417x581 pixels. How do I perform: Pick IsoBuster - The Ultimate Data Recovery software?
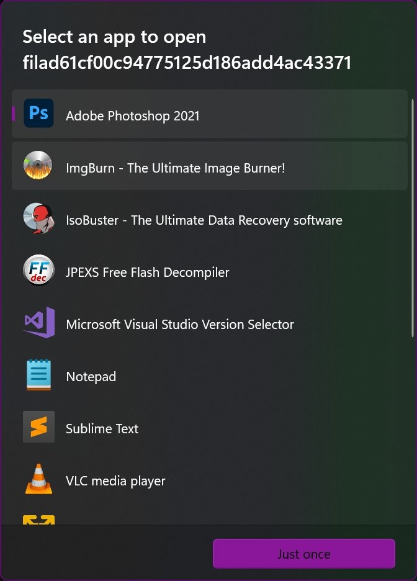click(x=204, y=220)
